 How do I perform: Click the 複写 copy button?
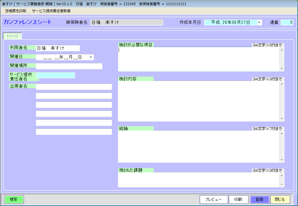14,200
